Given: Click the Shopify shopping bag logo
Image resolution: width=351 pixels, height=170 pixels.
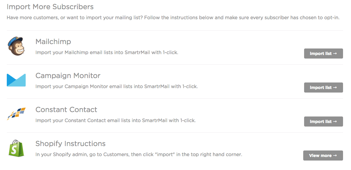Looking at the screenshot, I should coord(16,148).
